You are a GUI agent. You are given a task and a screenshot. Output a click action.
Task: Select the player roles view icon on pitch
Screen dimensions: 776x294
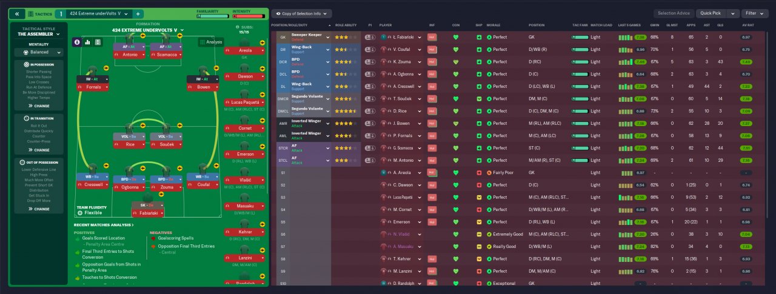(77, 42)
